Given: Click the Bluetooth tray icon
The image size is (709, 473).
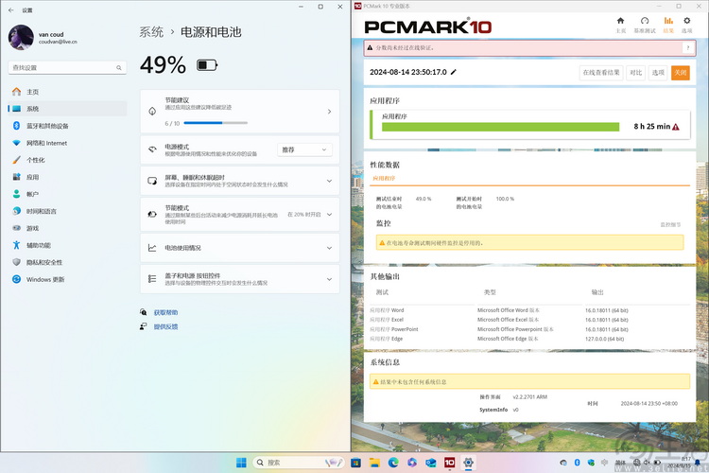Looking at the screenshot, I should click(x=577, y=463).
